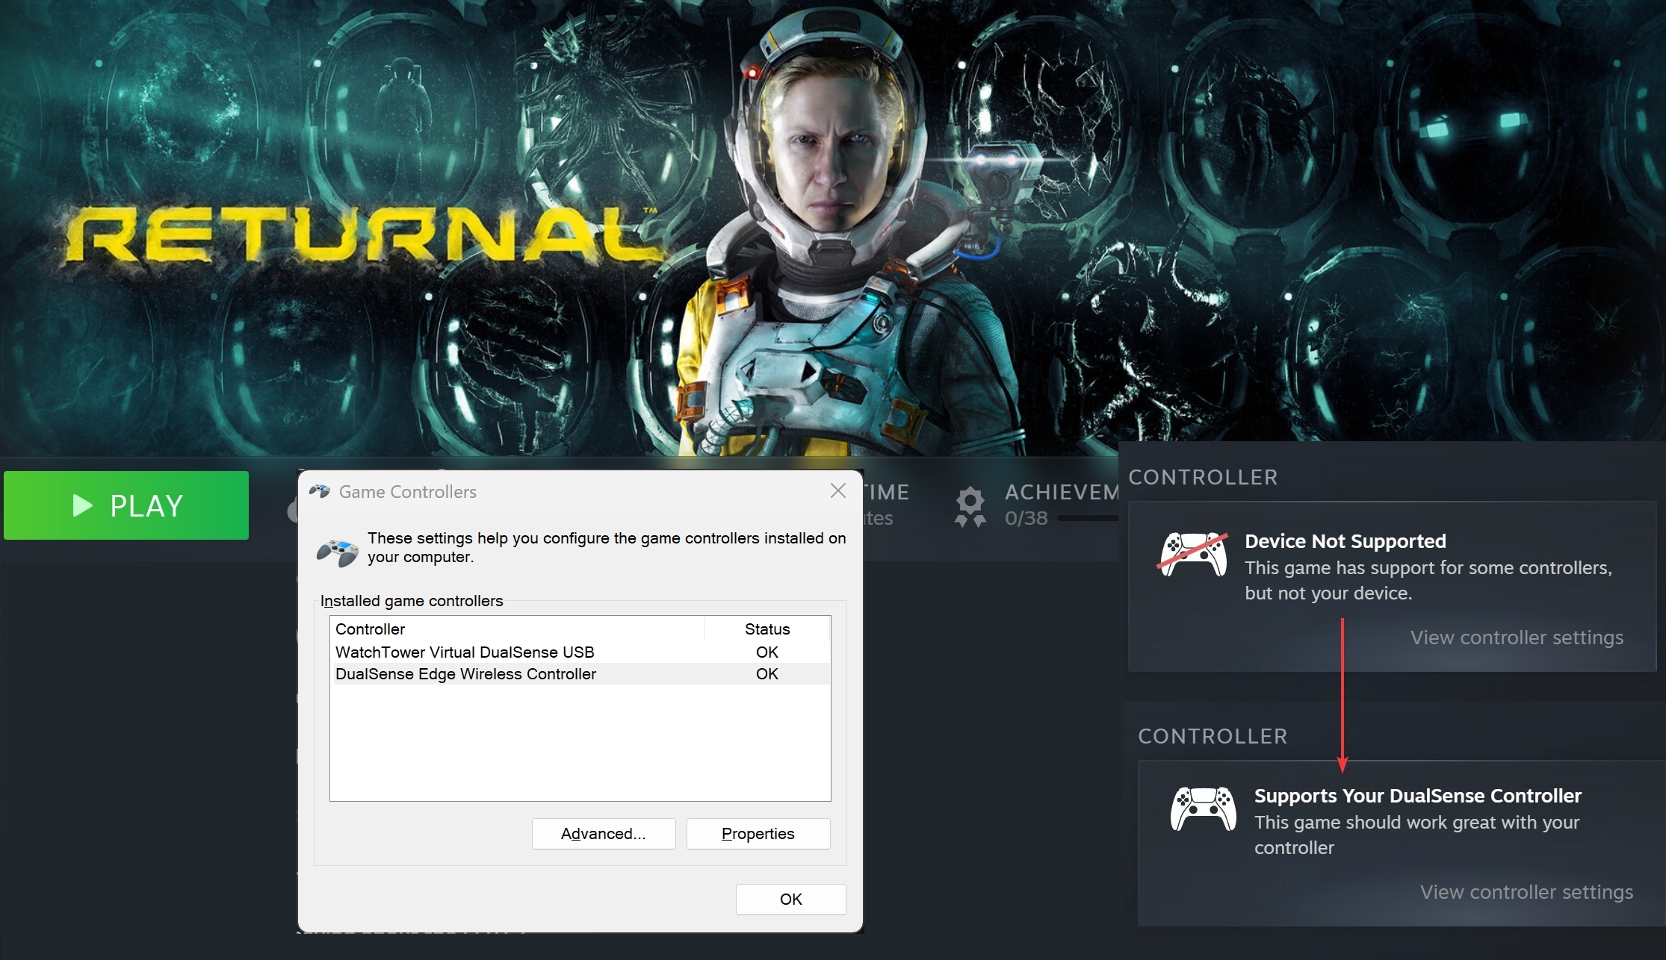Click the Game Controllers title bar icon
The image size is (1666, 960).
(x=320, y=491)
